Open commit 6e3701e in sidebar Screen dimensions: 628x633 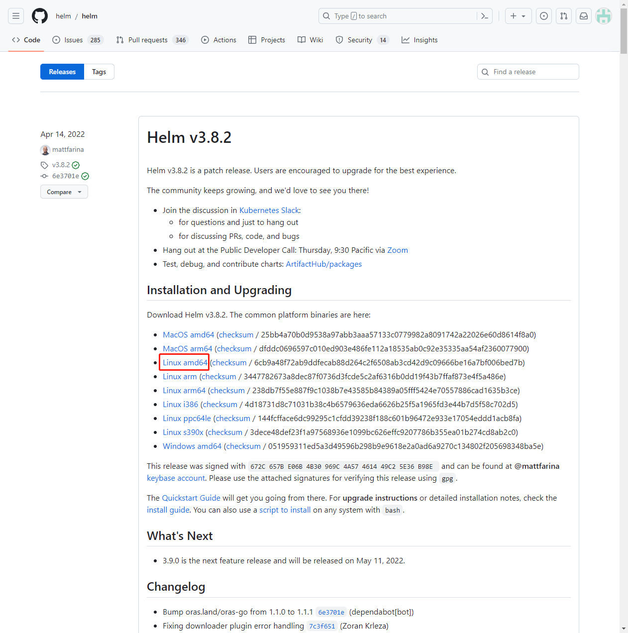[66, 176]
